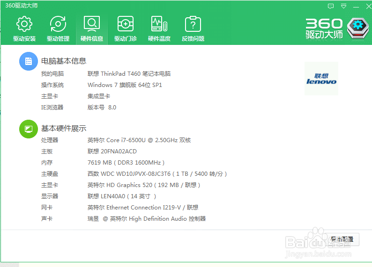This screenshot has width=372, height=267.
Task: Click the 声卡 label
Action: pyautogui.click(x=47, y=219)
